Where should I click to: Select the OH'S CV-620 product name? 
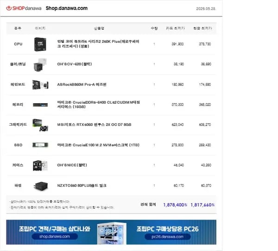tap(75, 64)
